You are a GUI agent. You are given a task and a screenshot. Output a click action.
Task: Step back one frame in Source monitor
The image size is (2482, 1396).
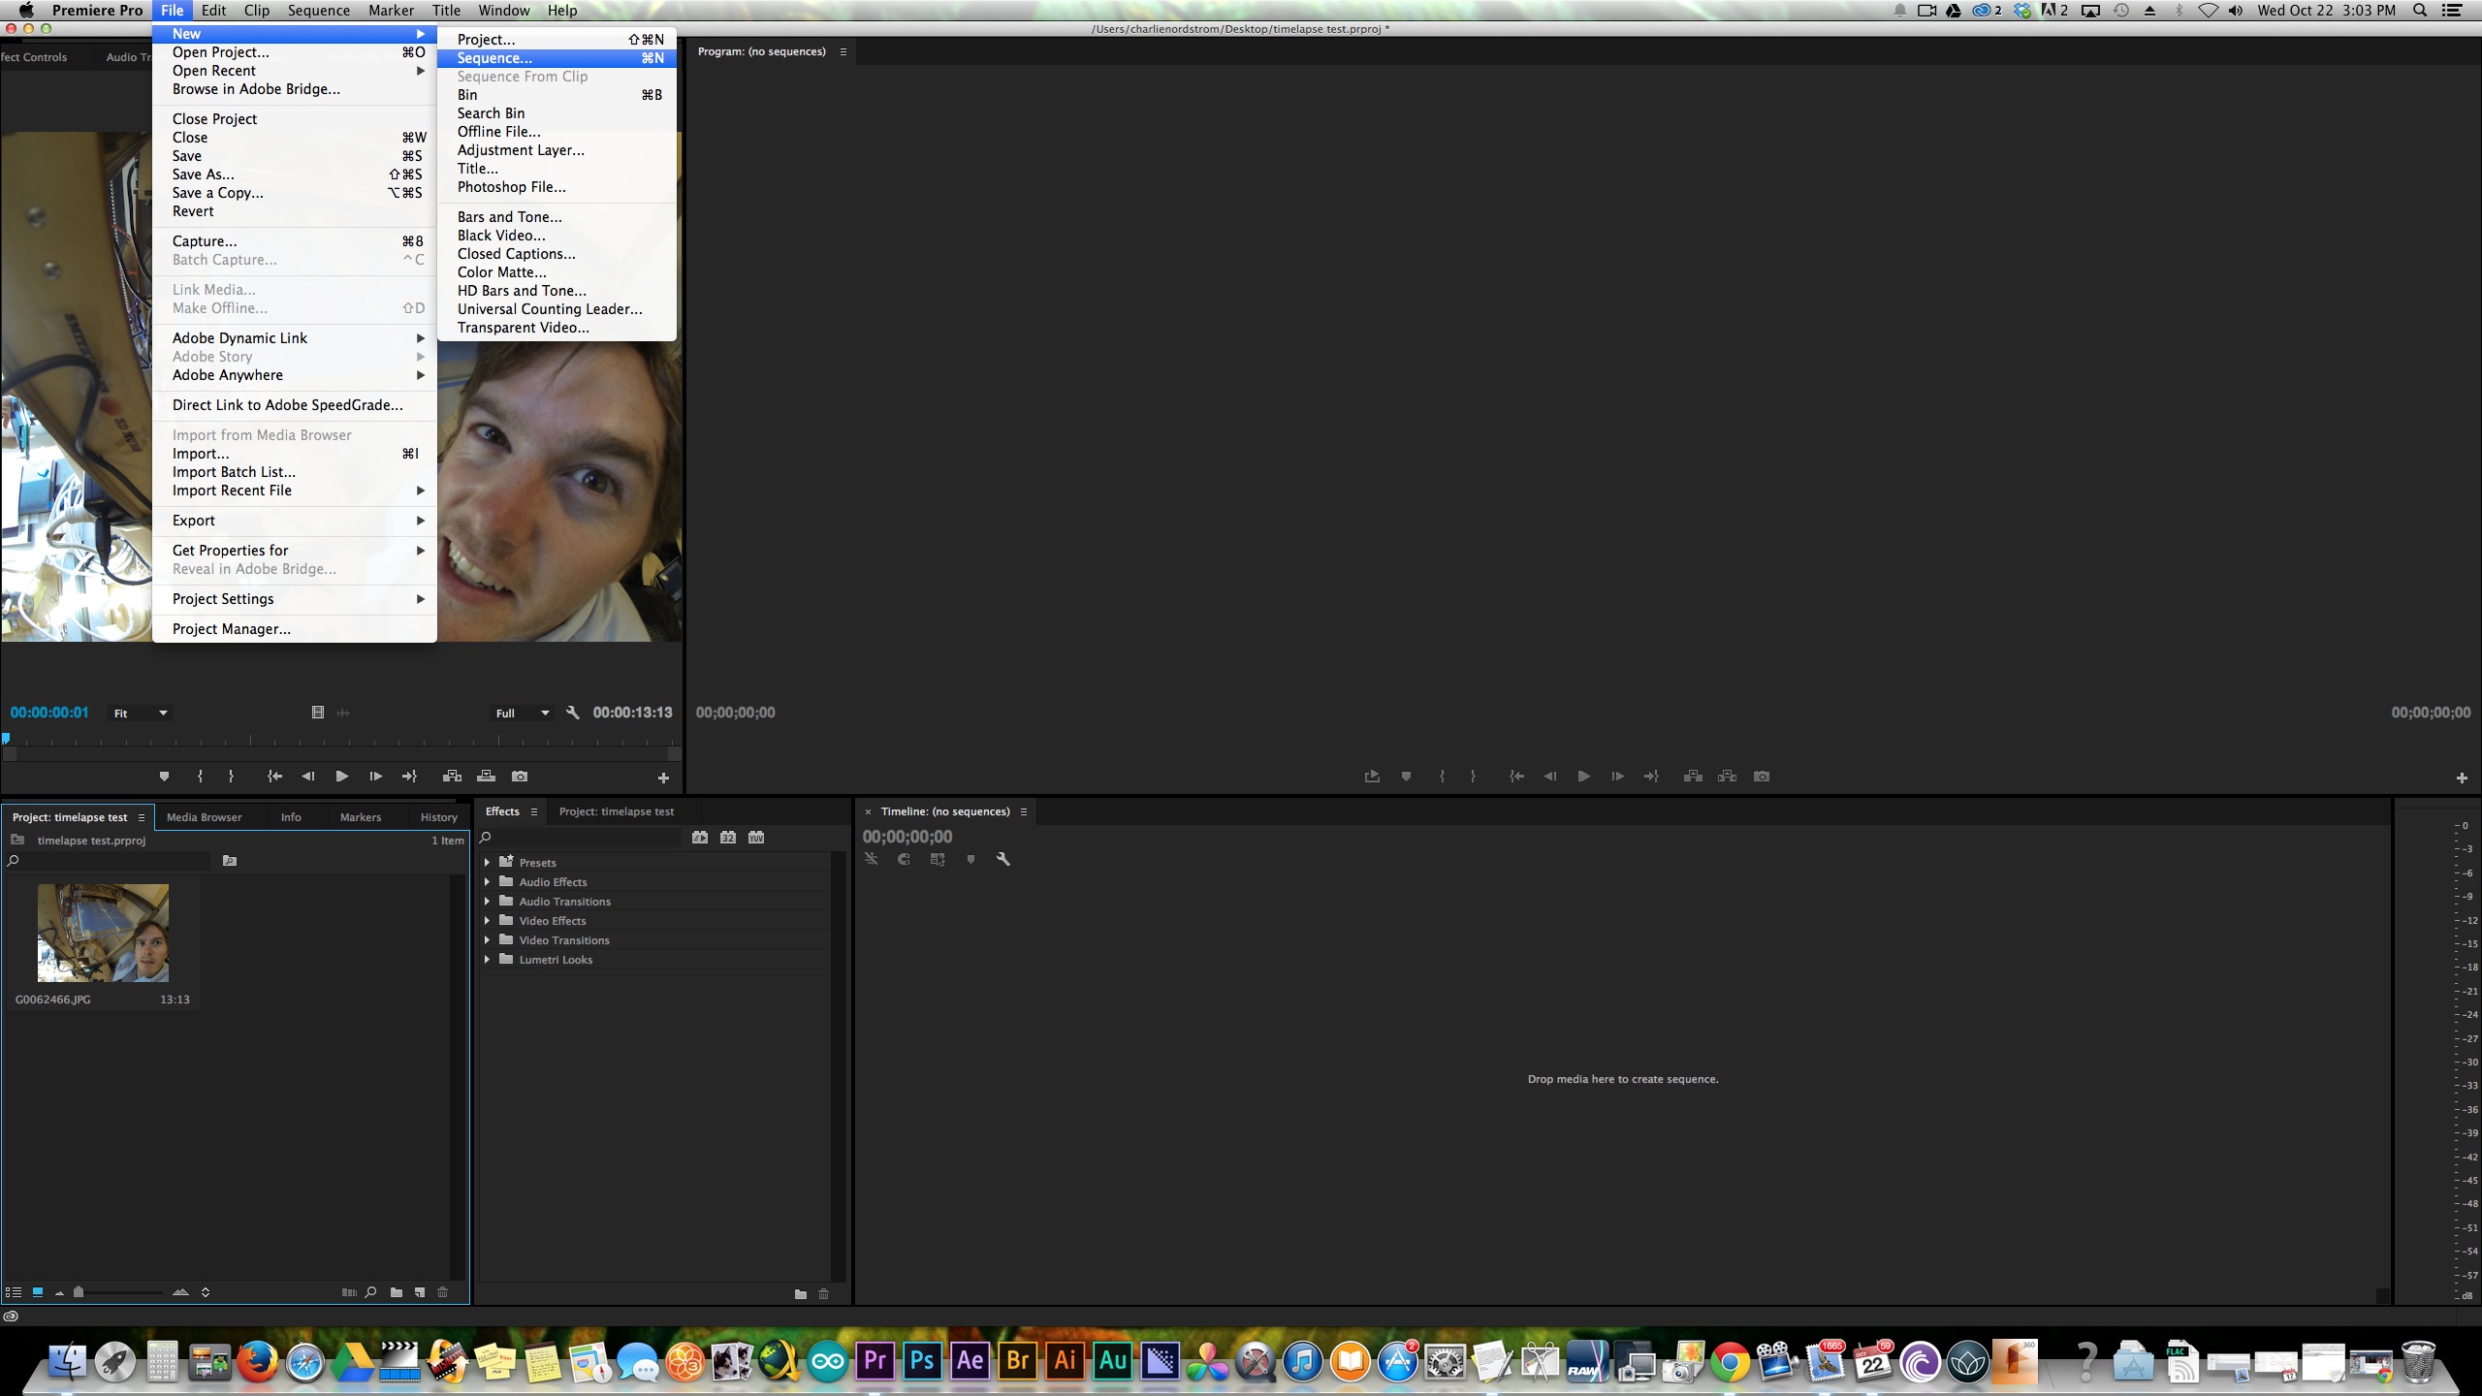pos(308,777)
